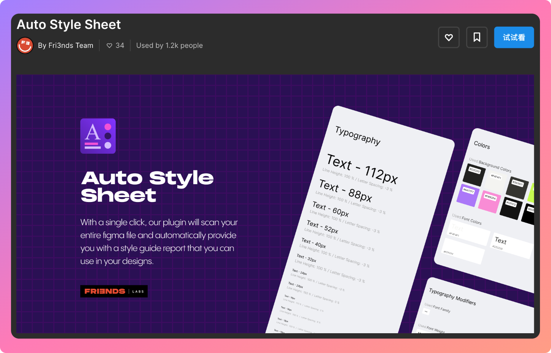Click the FRIENDS LABS logo badge
Viewport: 551px width, 353px height.
pyautogui.click(x=114, y=291)
